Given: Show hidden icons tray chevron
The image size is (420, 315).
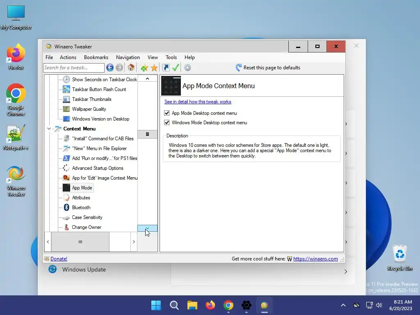Looking at the screenshot, I should click(343, 305).
